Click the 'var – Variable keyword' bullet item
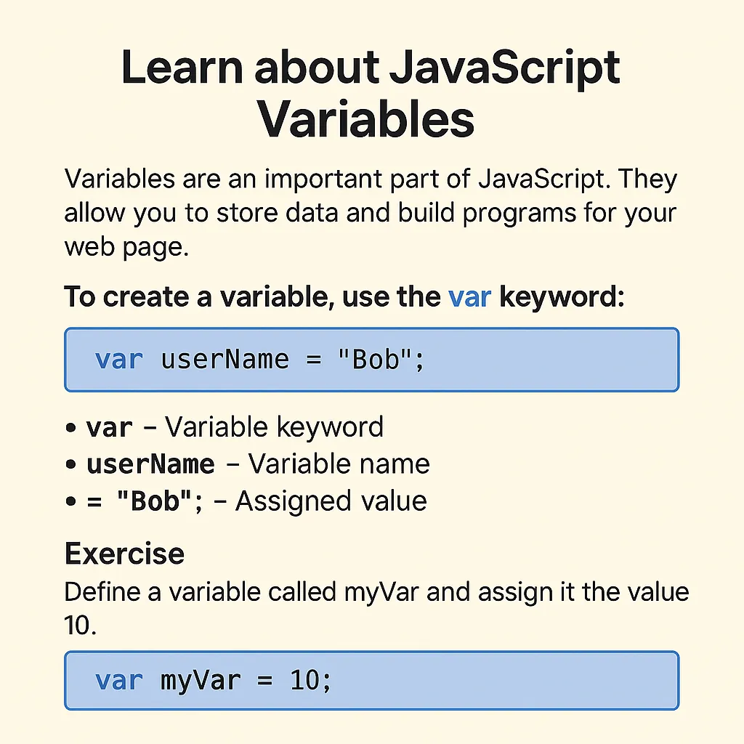The height and width of the screenshot is (744, 744). (x=224, y=427)
